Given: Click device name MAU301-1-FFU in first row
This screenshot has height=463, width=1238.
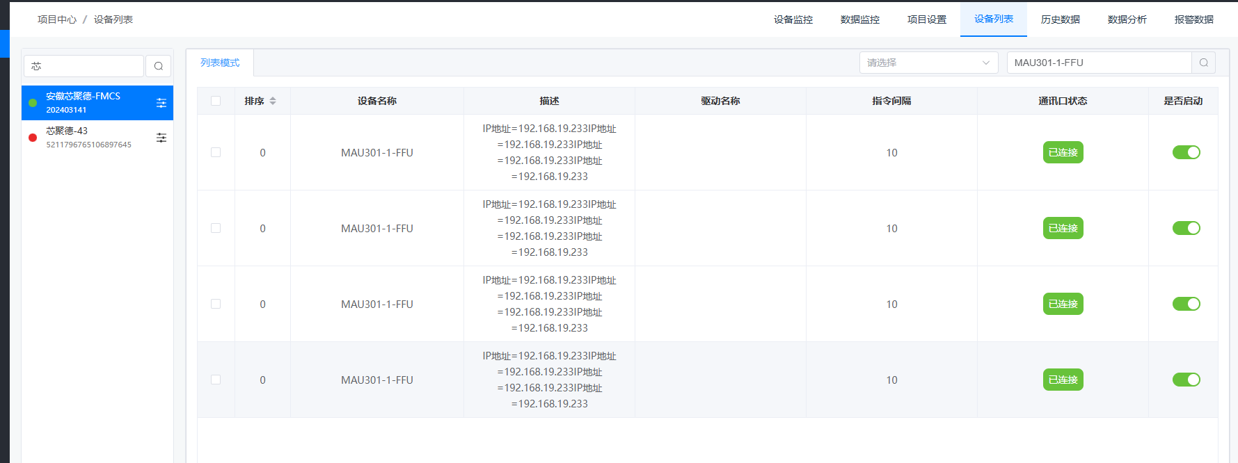Looking at the screenshot, I should point(377,153).
